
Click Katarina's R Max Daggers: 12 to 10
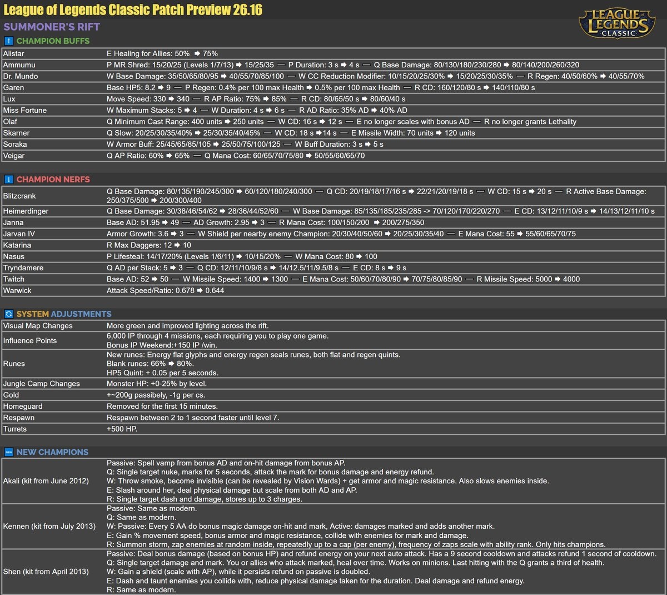click(x=149, y=245)
